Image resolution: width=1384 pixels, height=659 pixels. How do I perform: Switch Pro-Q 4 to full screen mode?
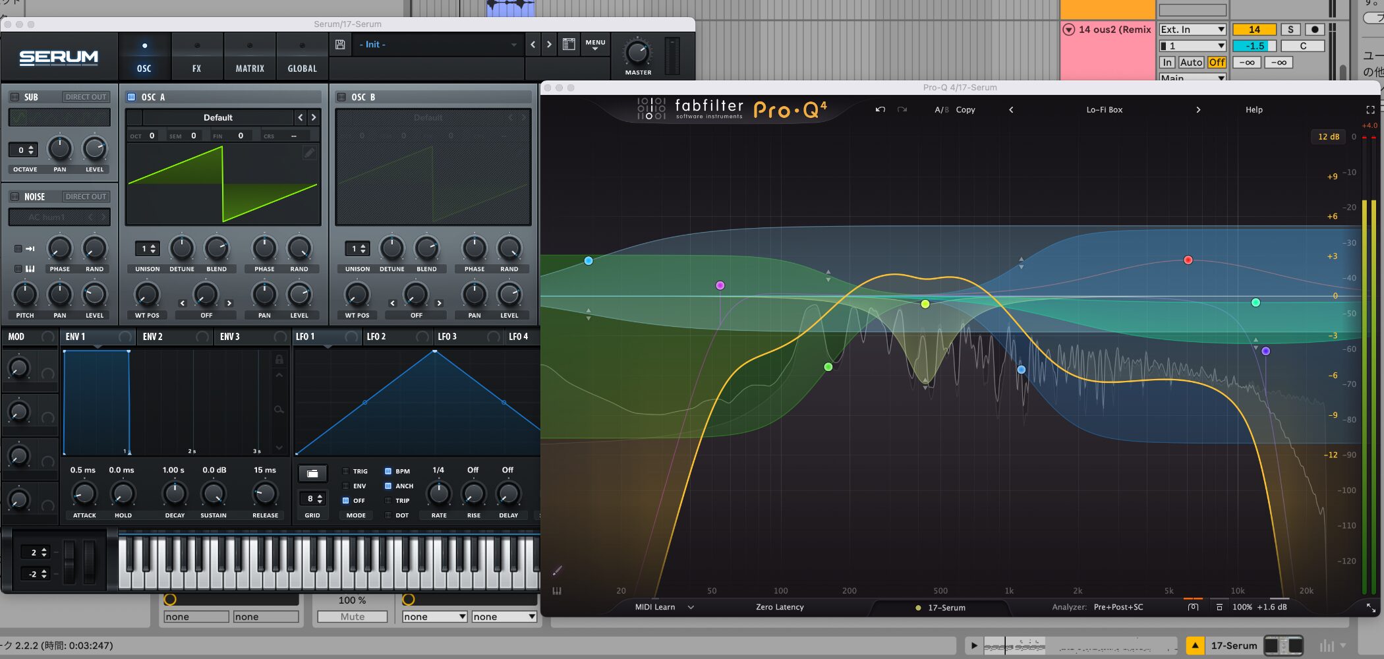[1370, 109]
